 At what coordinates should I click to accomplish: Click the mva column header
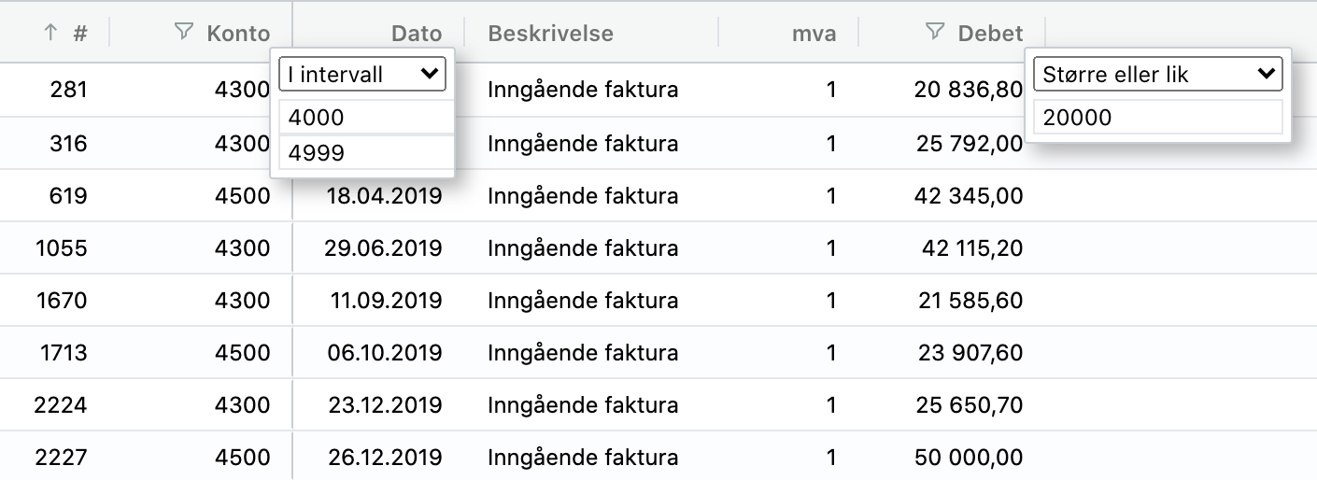click(812, 34)
